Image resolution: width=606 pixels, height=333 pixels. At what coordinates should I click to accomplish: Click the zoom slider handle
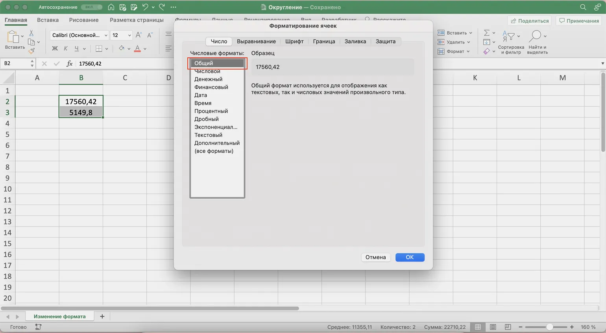tap(550, 327)
